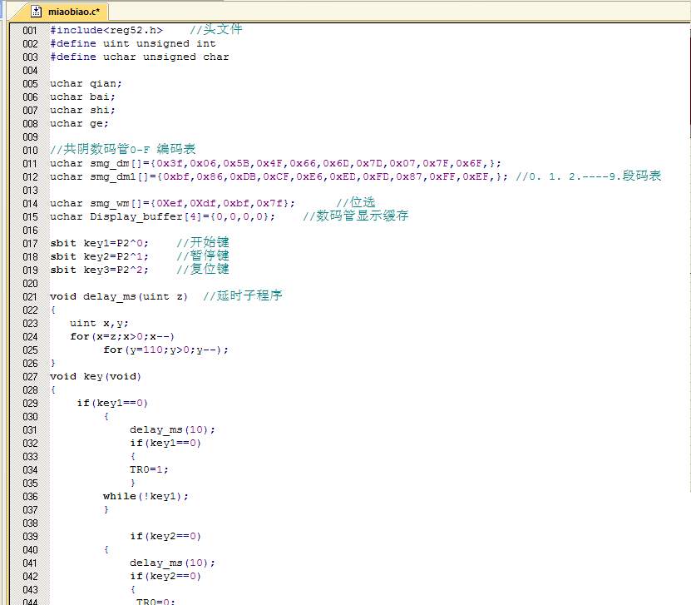Click '#define uint unsigned int' line
Screen dimensions: 691x605
point(133,43)
